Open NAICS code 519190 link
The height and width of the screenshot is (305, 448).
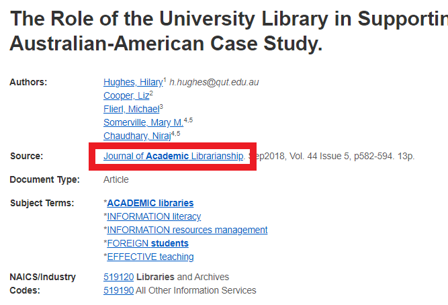117,290
